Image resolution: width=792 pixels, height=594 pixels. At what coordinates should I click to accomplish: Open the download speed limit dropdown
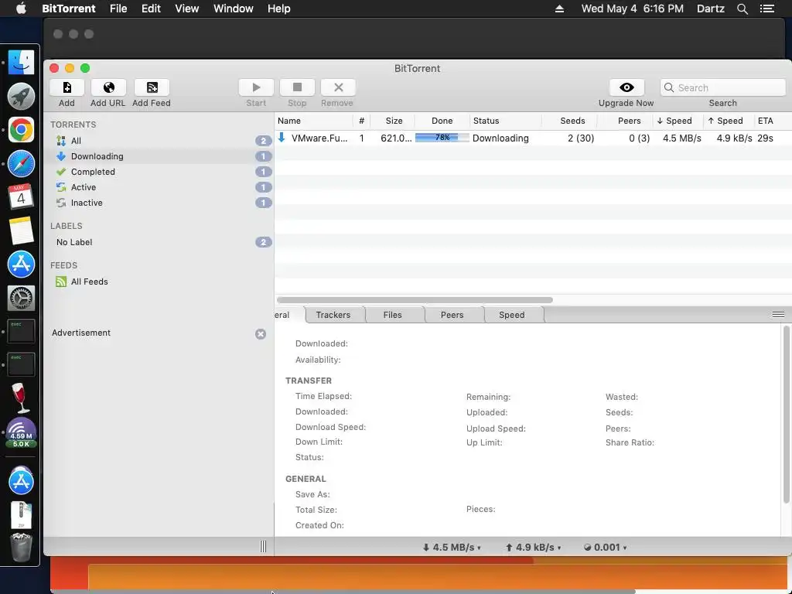pyautogui.click(x=452, y=547)
